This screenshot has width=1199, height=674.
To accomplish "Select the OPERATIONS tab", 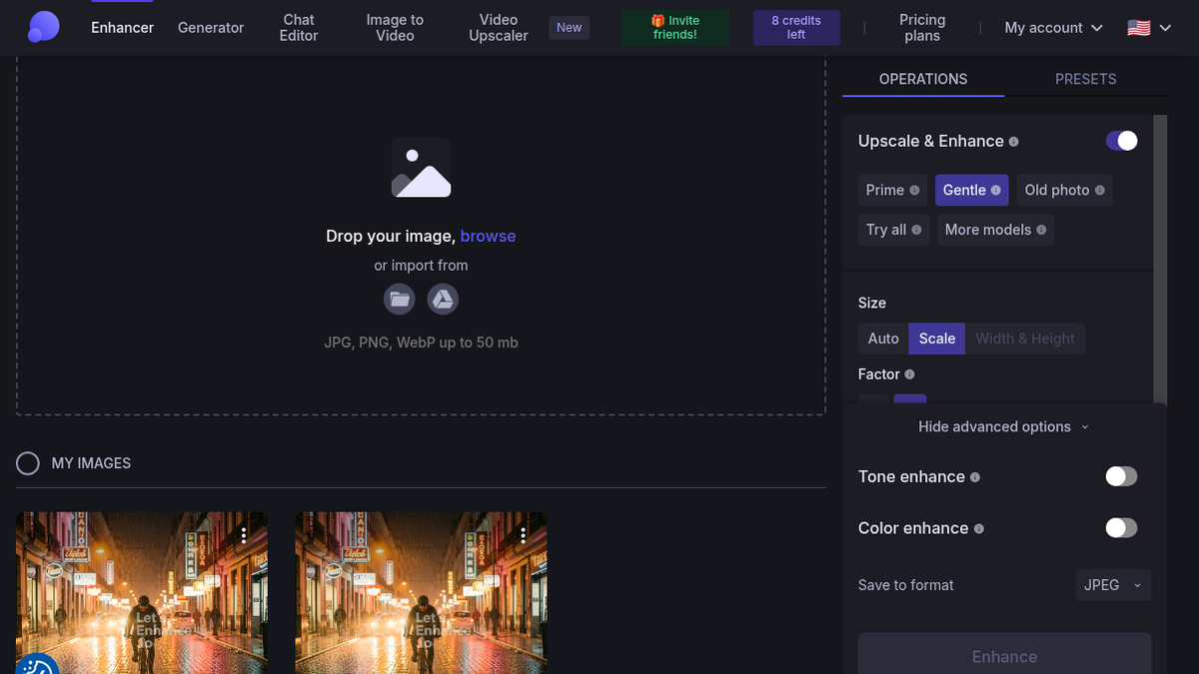I will tap(923, 79).
